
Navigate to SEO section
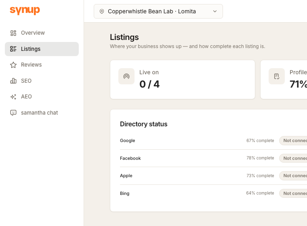pyautogui.click(x=42, y=81)
